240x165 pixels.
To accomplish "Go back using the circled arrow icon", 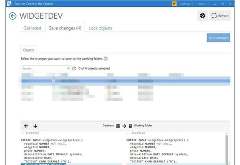I will tap(12, 16).
